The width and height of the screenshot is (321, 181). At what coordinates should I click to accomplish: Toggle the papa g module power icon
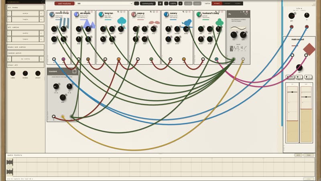click(134, 14)
